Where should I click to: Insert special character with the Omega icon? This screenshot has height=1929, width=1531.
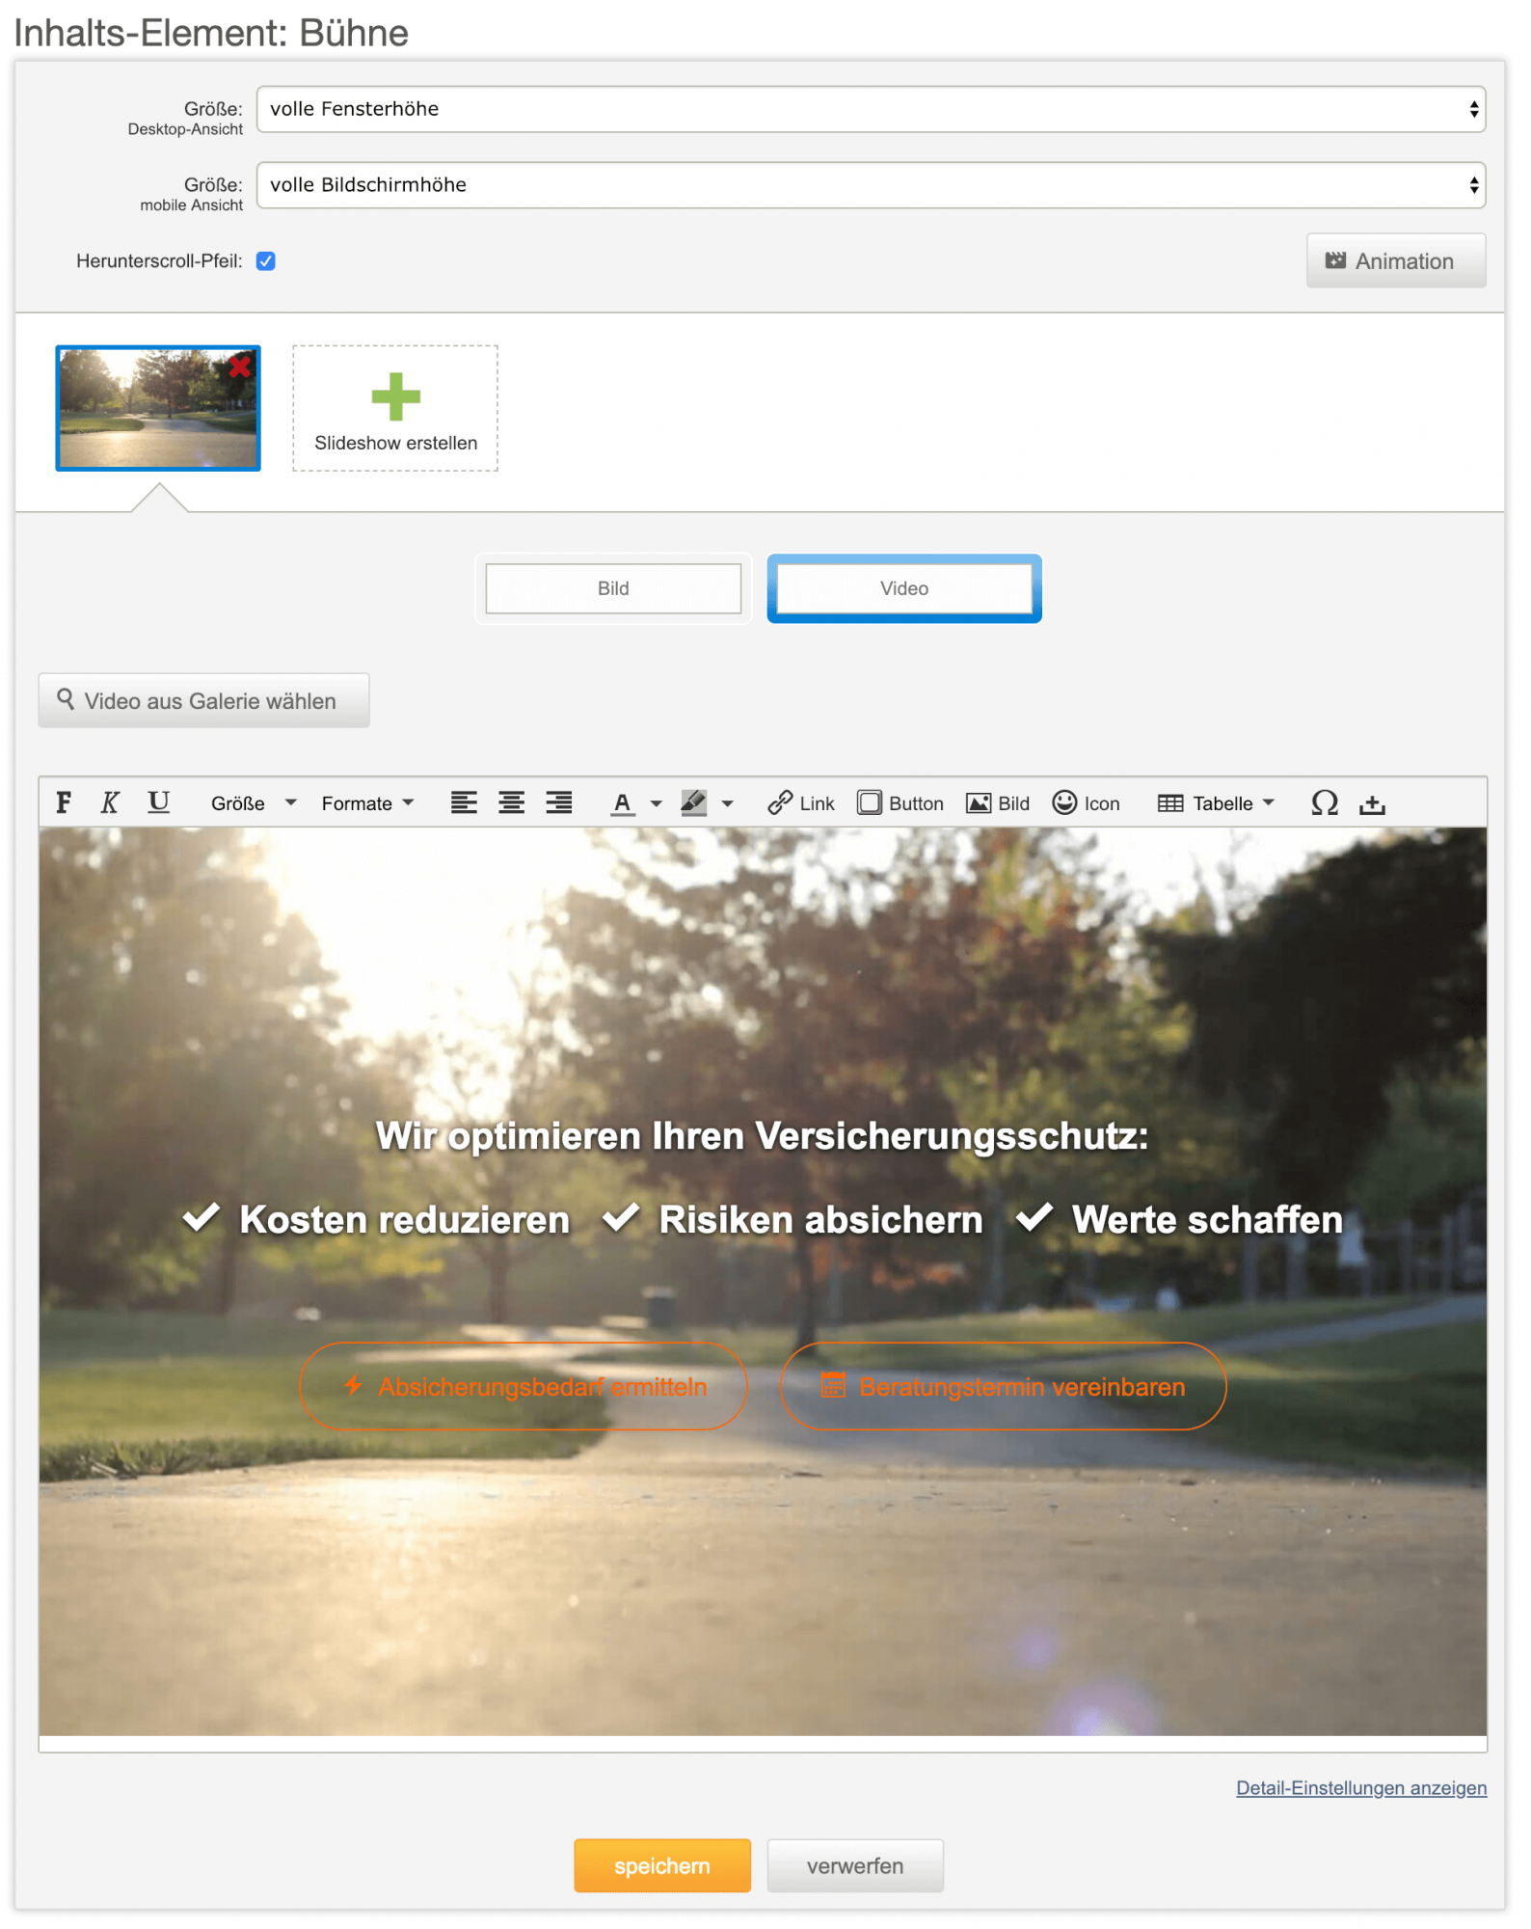[x=1324, y=802]
